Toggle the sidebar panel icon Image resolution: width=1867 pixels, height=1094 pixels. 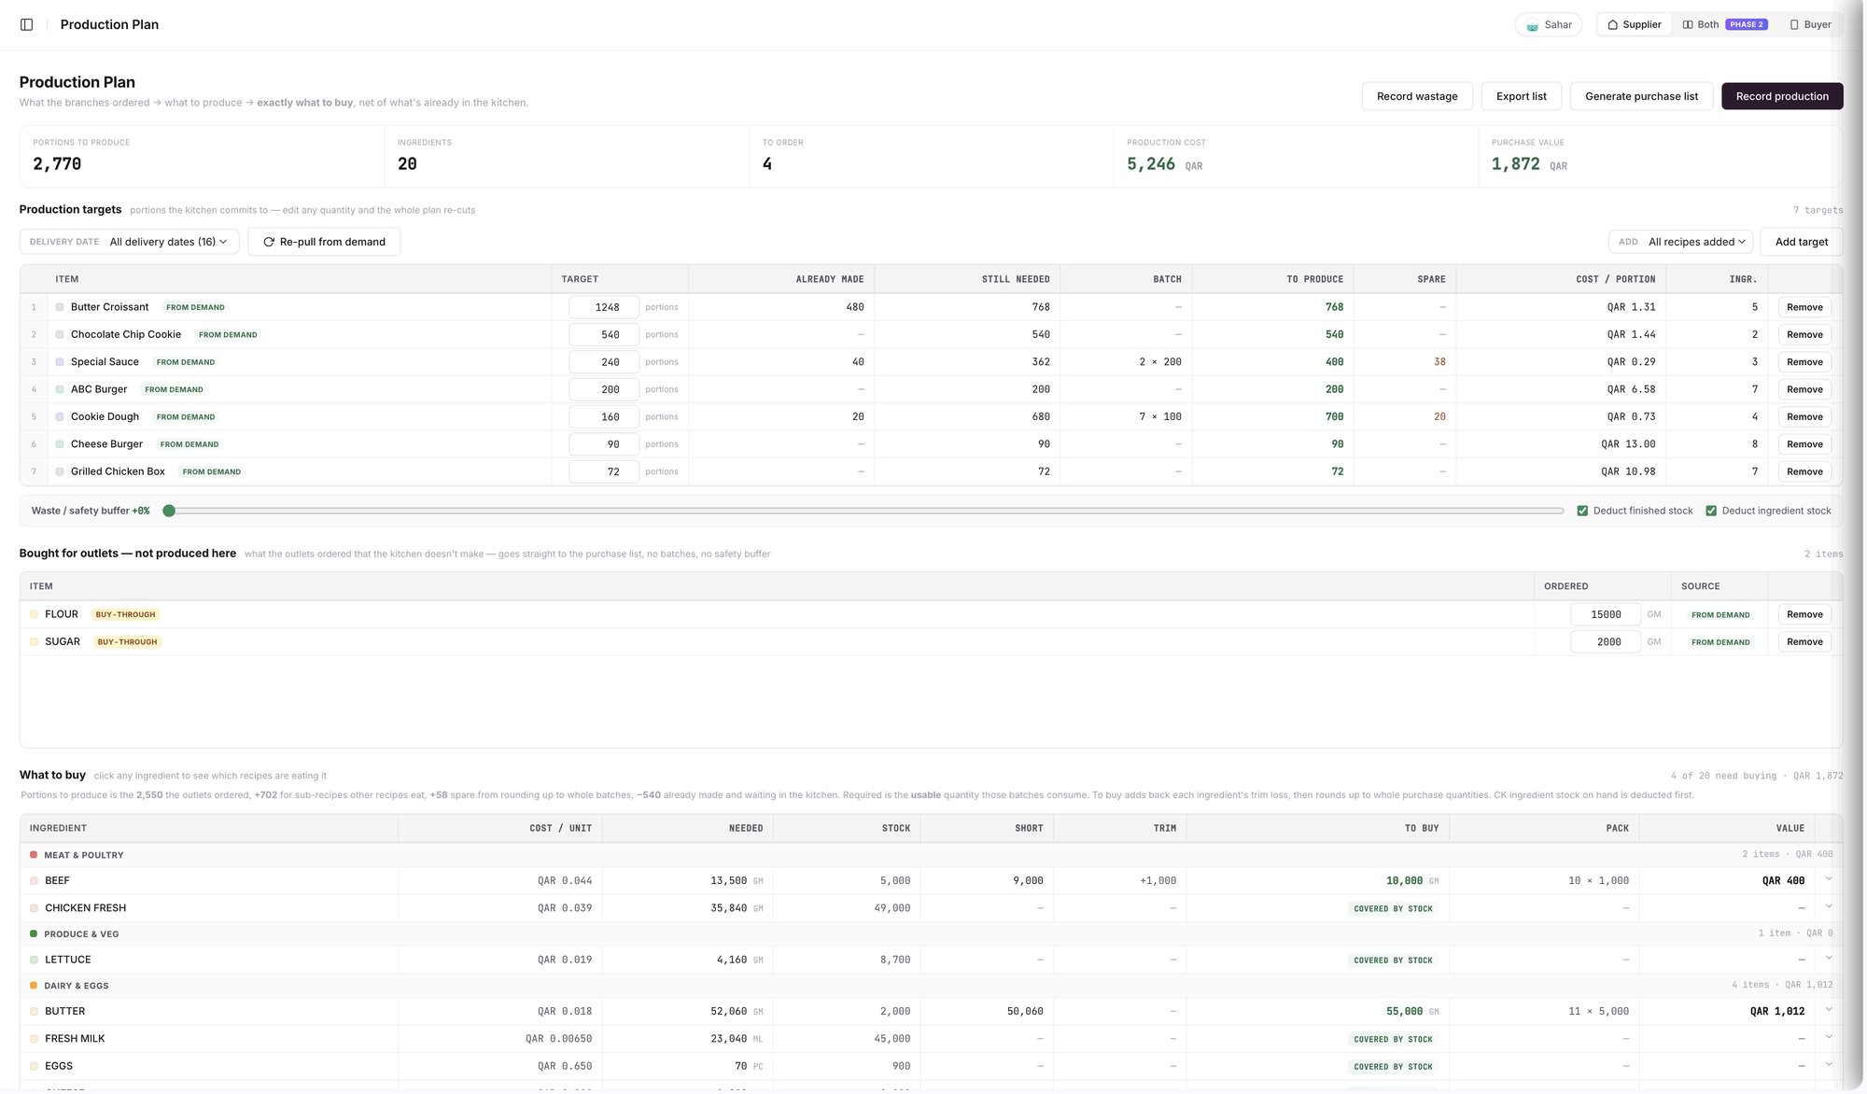(x=26, y=24)
